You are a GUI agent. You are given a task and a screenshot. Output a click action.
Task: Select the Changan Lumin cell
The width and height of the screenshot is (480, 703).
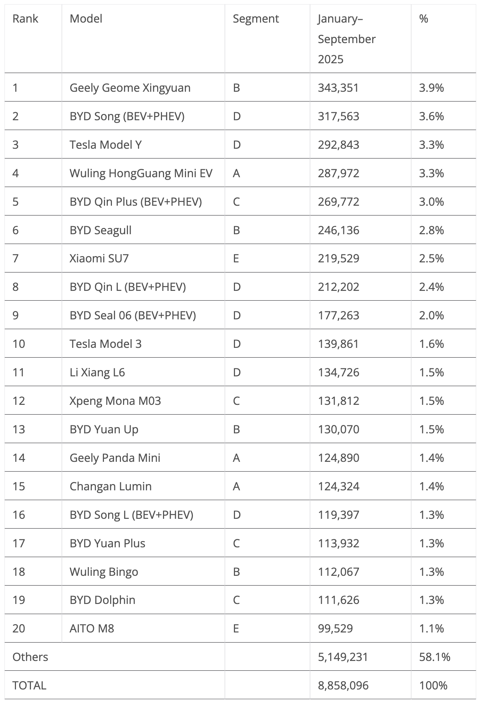pyautogui.click(x=111, y=487)
